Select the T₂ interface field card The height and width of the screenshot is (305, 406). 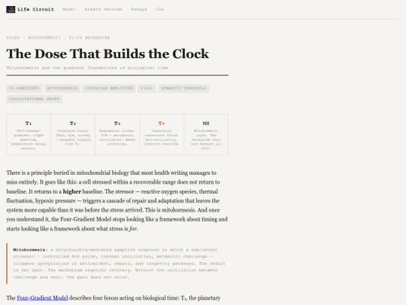(73, 135)
